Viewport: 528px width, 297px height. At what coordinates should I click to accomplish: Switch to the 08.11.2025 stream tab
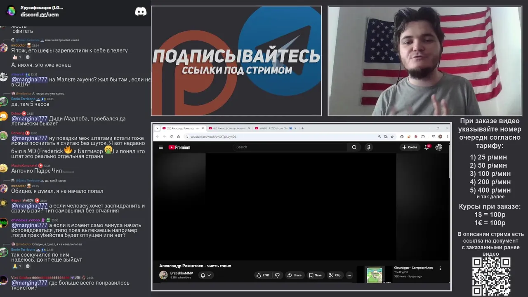coord(276,128)
